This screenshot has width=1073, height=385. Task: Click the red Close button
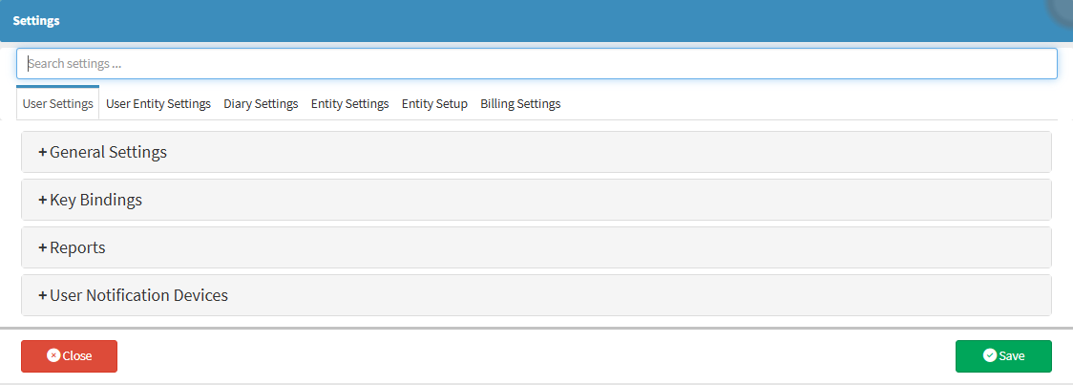coord(69,356)
